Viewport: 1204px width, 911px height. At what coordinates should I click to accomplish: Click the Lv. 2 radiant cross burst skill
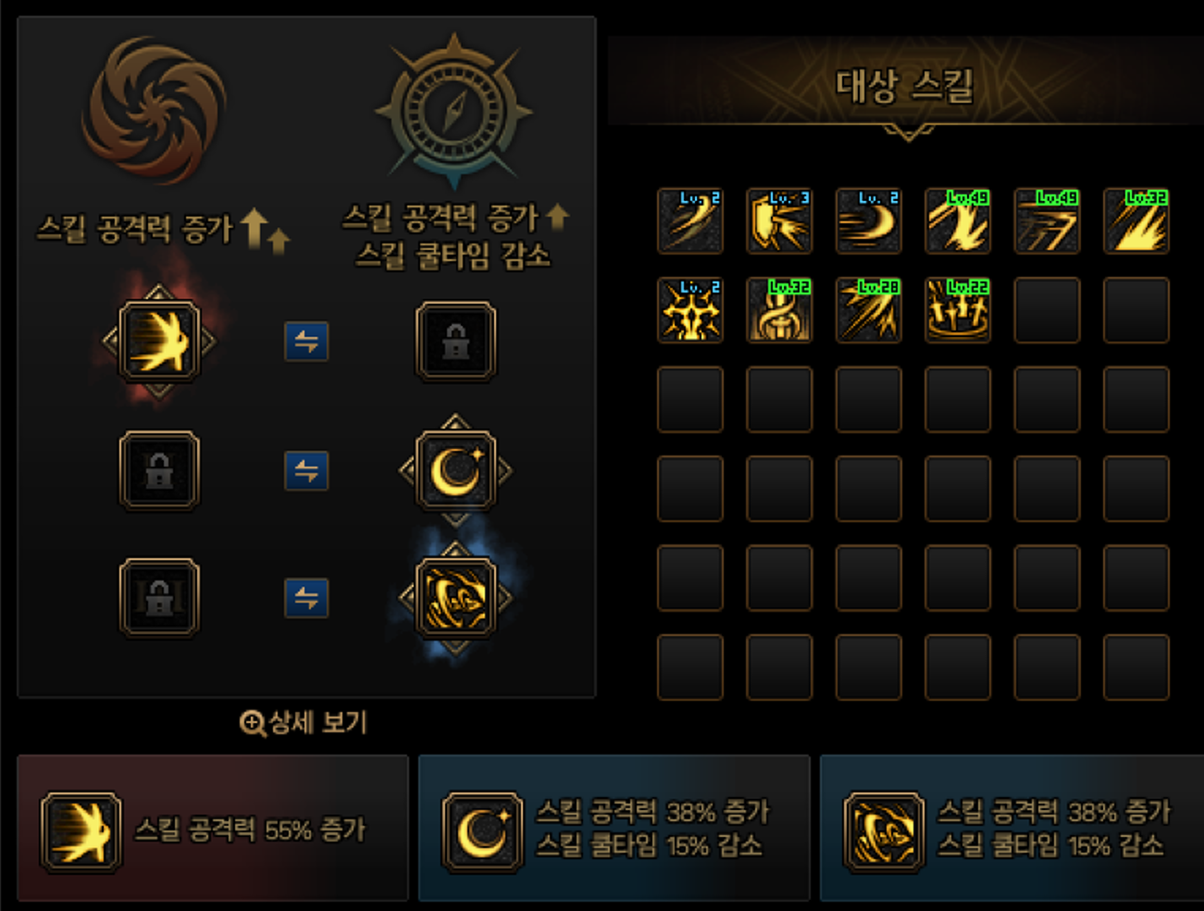[x=690, y=310]
